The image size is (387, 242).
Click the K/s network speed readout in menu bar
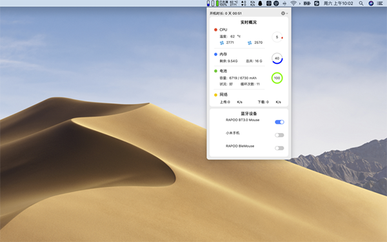click(252, 3)
